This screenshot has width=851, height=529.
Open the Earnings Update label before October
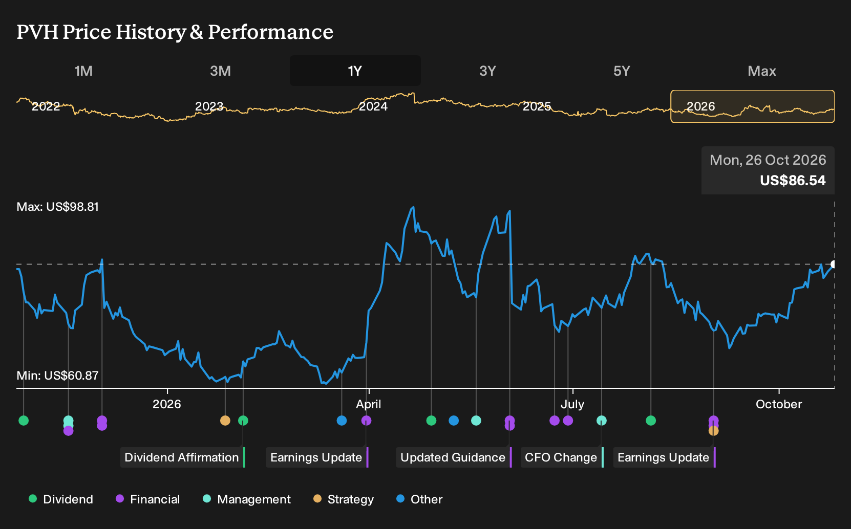click(x=664, y=457)
